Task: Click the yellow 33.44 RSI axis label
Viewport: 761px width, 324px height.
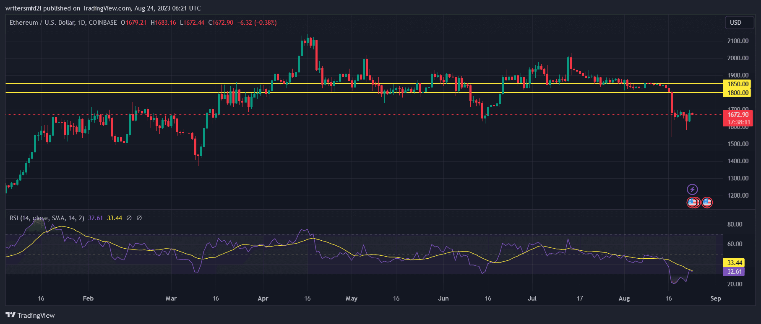Action: click(735, 263)
